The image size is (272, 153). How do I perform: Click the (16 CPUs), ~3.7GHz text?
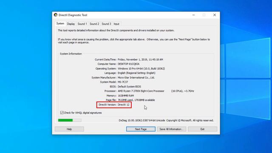point(183,91)
